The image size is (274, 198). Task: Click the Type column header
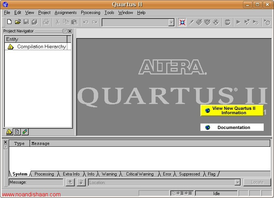pos(19,143)
